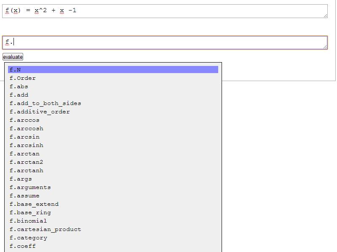Select f.assume in the suggestion list

coord(24,196)
